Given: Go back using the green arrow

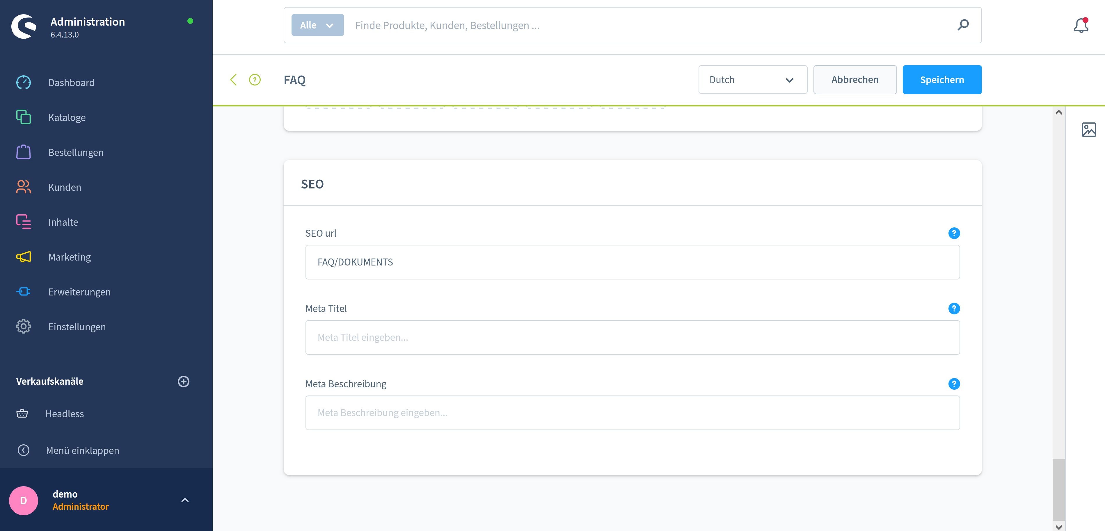Looking at the screenshot, I should click(x=233, y=80).
